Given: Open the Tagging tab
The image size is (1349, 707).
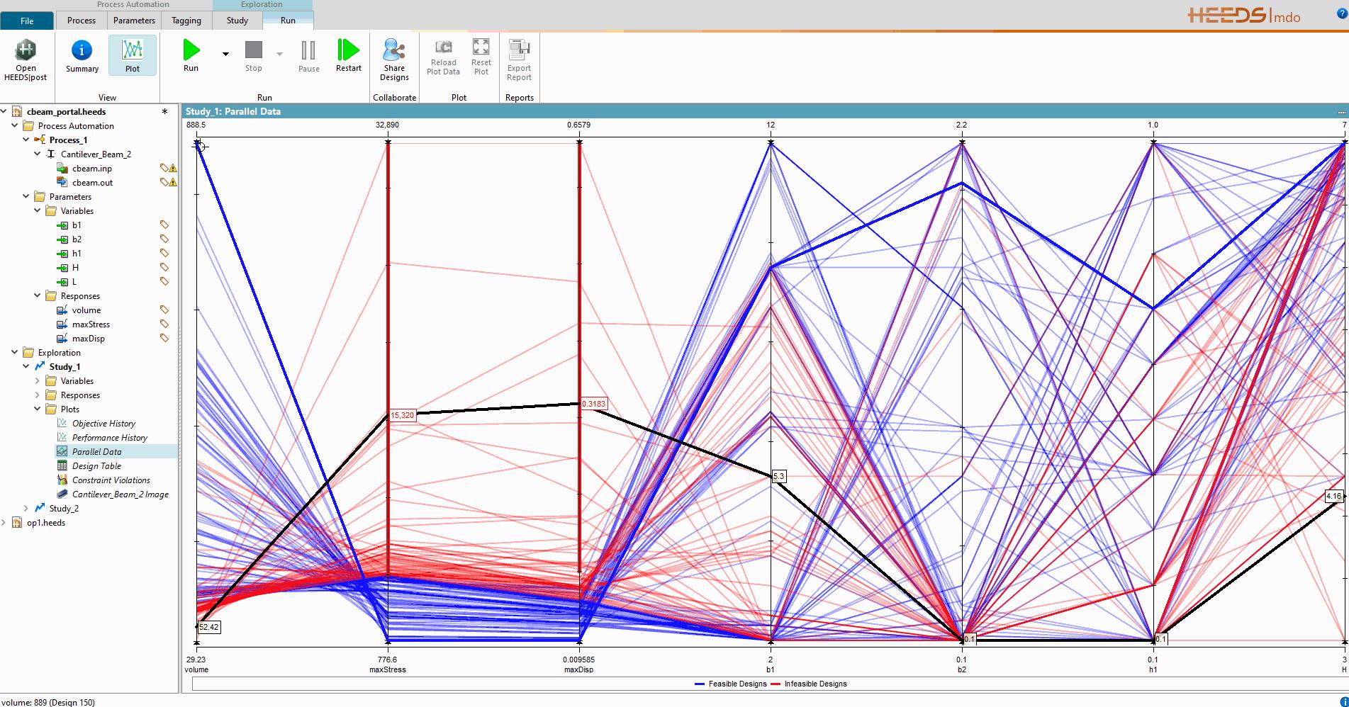Looking at the screenshot, I should point(186,21).
